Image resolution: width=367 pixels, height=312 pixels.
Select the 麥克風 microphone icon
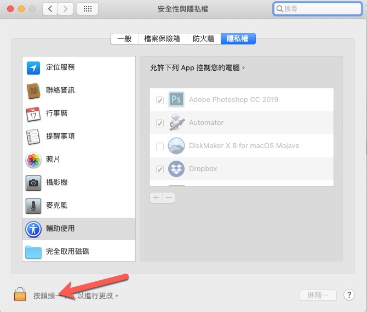(33, 206)
